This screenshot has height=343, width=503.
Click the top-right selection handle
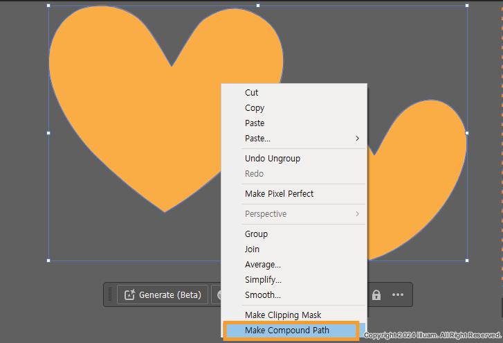tap(467, 6)
